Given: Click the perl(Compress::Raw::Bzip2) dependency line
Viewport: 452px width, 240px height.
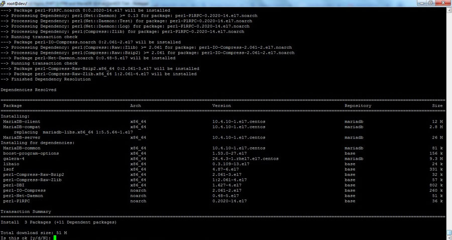Looking at the screenshot, I should point(148,53).
